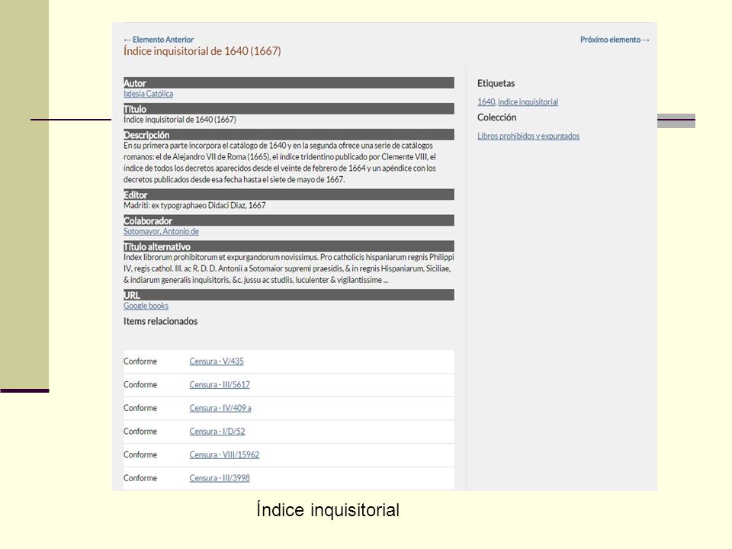Open the Sotomayor, Antonio de collaborator link
732x549 pixels.
pyautogui.click(x=161, y=232)
